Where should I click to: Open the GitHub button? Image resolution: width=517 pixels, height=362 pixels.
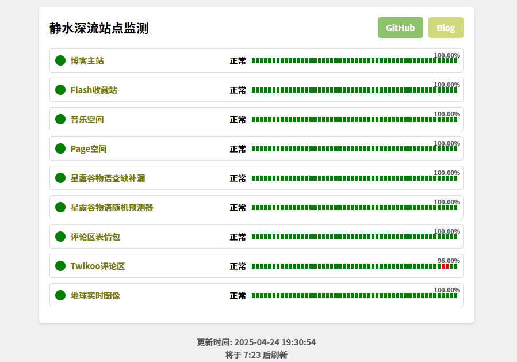(x=400, y=28)
